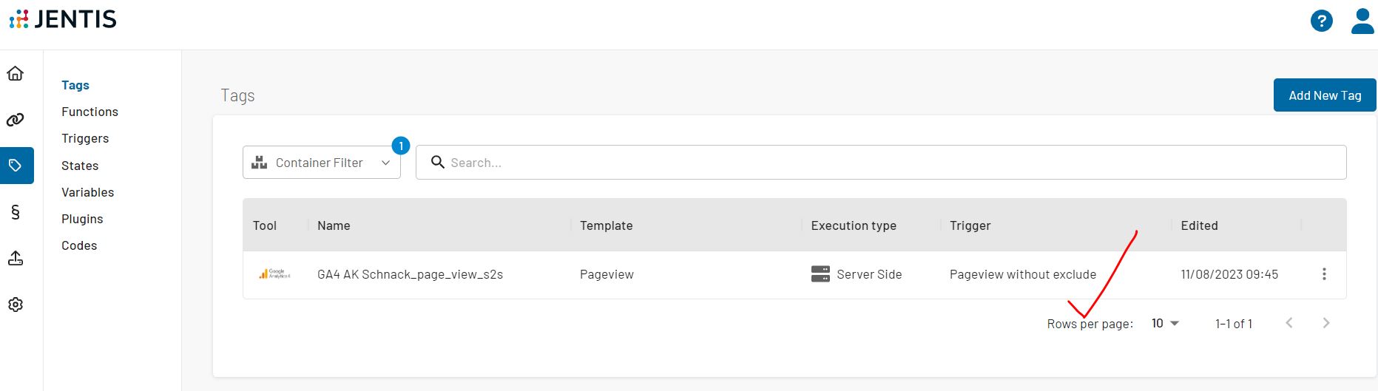Open Functions in the side menu
Viewport: 1378px width, 391px height.
click(x=89, y=112)
